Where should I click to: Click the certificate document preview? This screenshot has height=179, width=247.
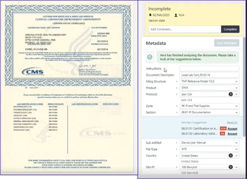click(68, 87)
